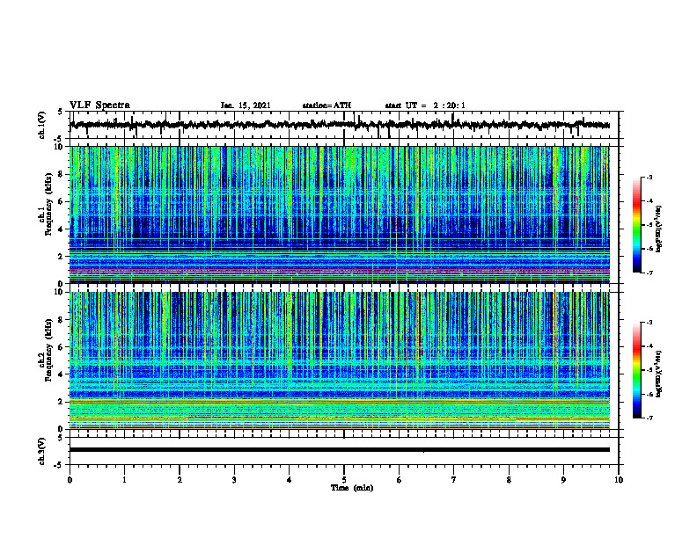Click the "-5" tick on ch.1(V) axis

tap(59, 139)
